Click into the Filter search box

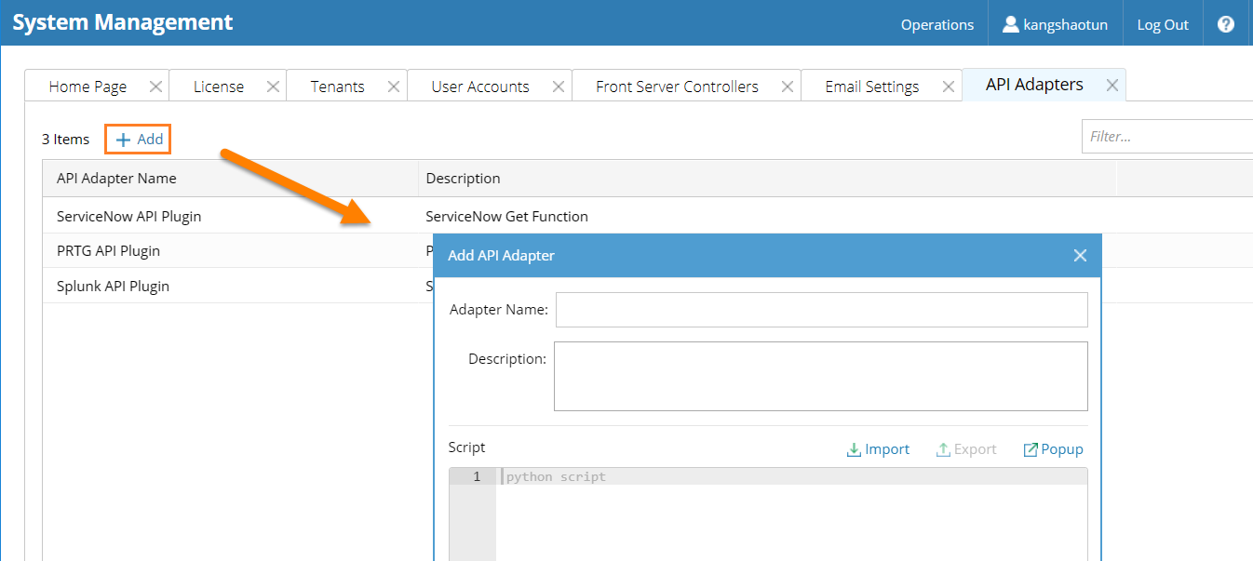click(1168, 137)
